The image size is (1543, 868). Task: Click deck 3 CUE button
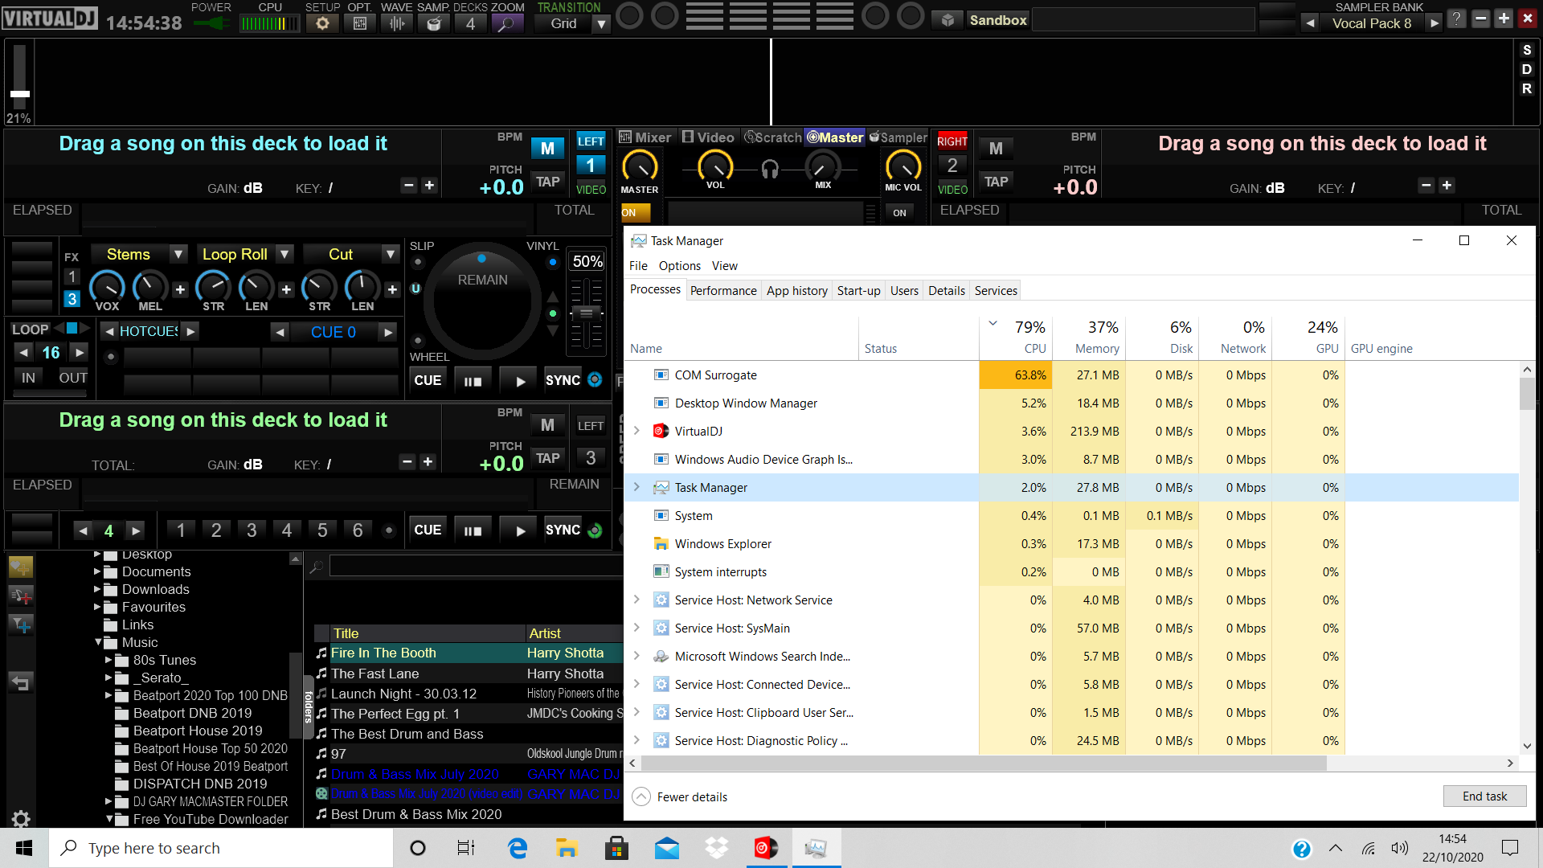(x=428, y=530)
